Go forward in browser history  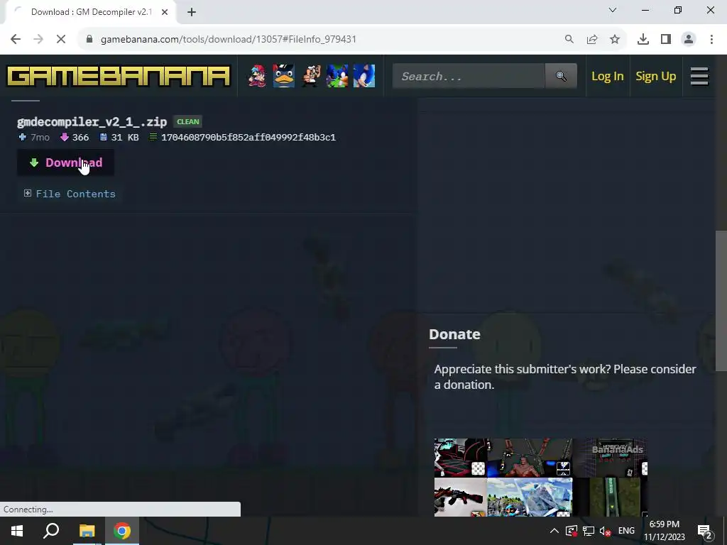(38, 40)
